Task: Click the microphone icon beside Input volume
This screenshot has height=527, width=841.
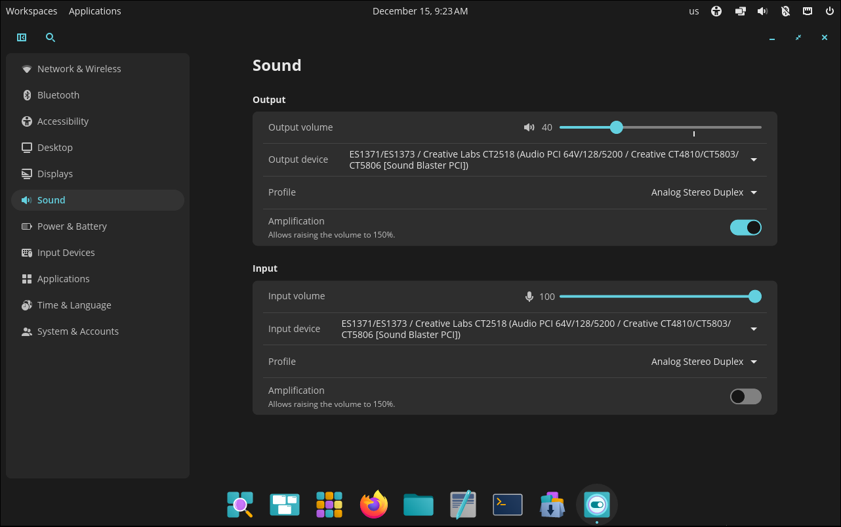Action: 529,296
